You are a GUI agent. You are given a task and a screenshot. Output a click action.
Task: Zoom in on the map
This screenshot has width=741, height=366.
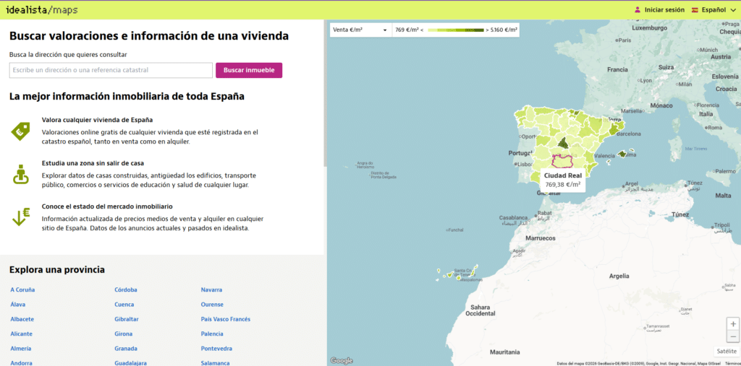pos(733,324)
